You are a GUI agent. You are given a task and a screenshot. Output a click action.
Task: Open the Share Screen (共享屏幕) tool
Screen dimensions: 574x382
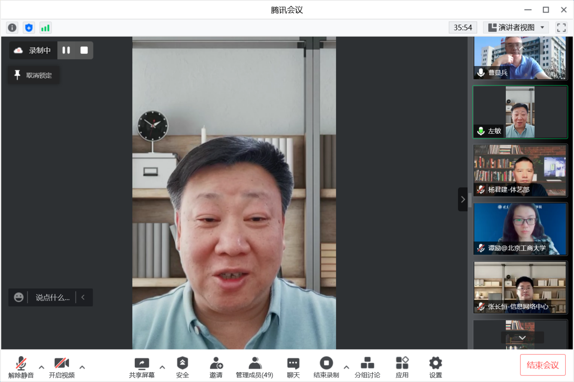[142, 367]
